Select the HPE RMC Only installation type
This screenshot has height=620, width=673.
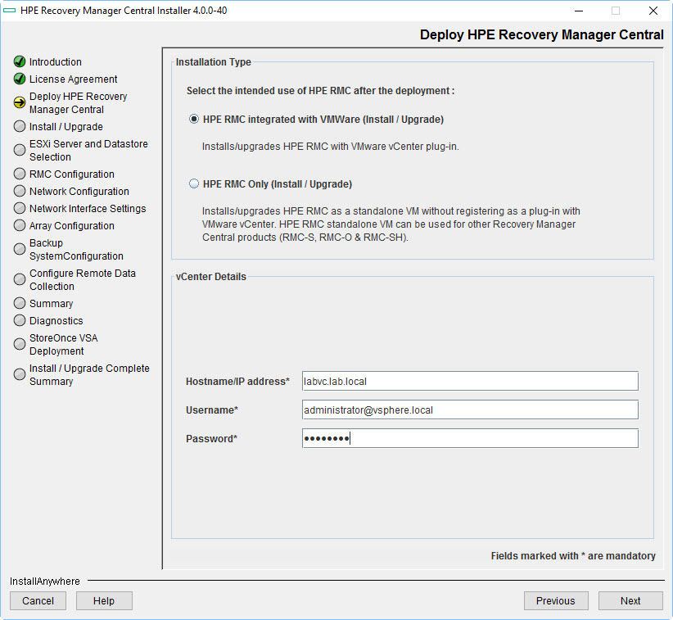193,183
